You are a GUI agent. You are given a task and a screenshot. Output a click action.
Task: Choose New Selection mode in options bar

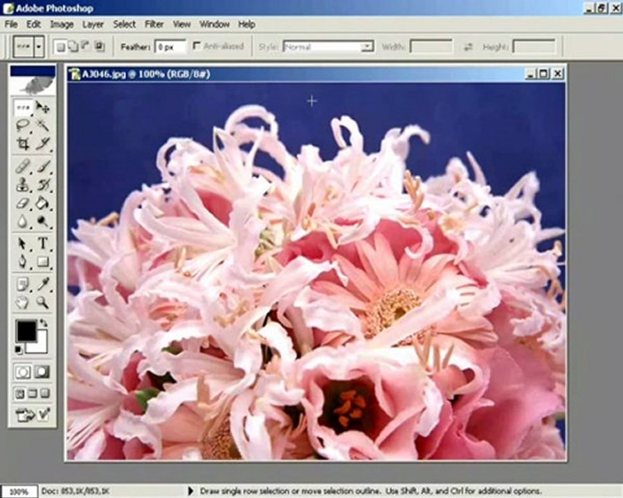coord(60,47)
